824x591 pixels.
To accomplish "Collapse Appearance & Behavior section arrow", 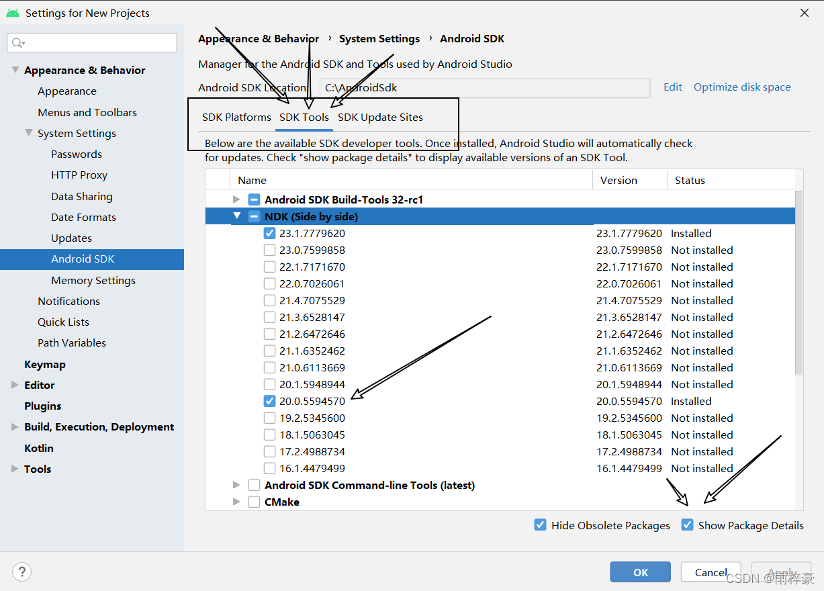I will (15, 70).
